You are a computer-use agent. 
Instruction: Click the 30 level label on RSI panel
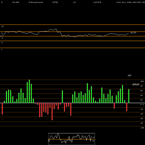(2, 43)
